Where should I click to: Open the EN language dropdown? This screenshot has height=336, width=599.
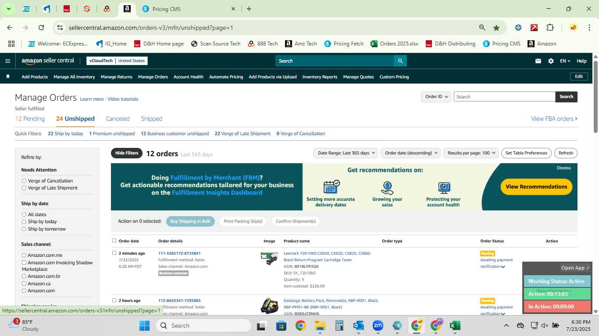click(565, 61)
